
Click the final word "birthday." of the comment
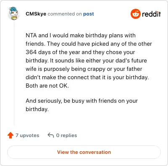pyautogui.click(x=37, y=109)
